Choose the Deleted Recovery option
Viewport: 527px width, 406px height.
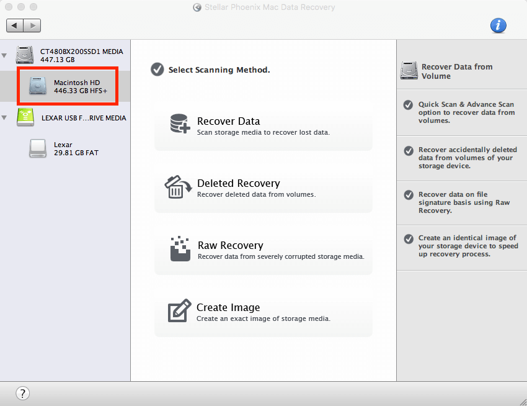(263, 188)
